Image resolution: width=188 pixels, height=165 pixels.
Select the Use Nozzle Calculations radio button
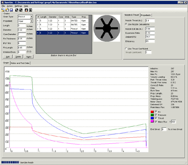point(126,24)
